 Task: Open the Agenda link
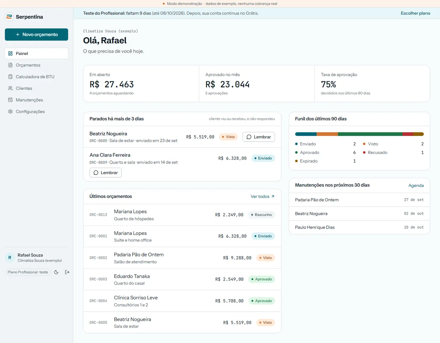click(416, 186)
